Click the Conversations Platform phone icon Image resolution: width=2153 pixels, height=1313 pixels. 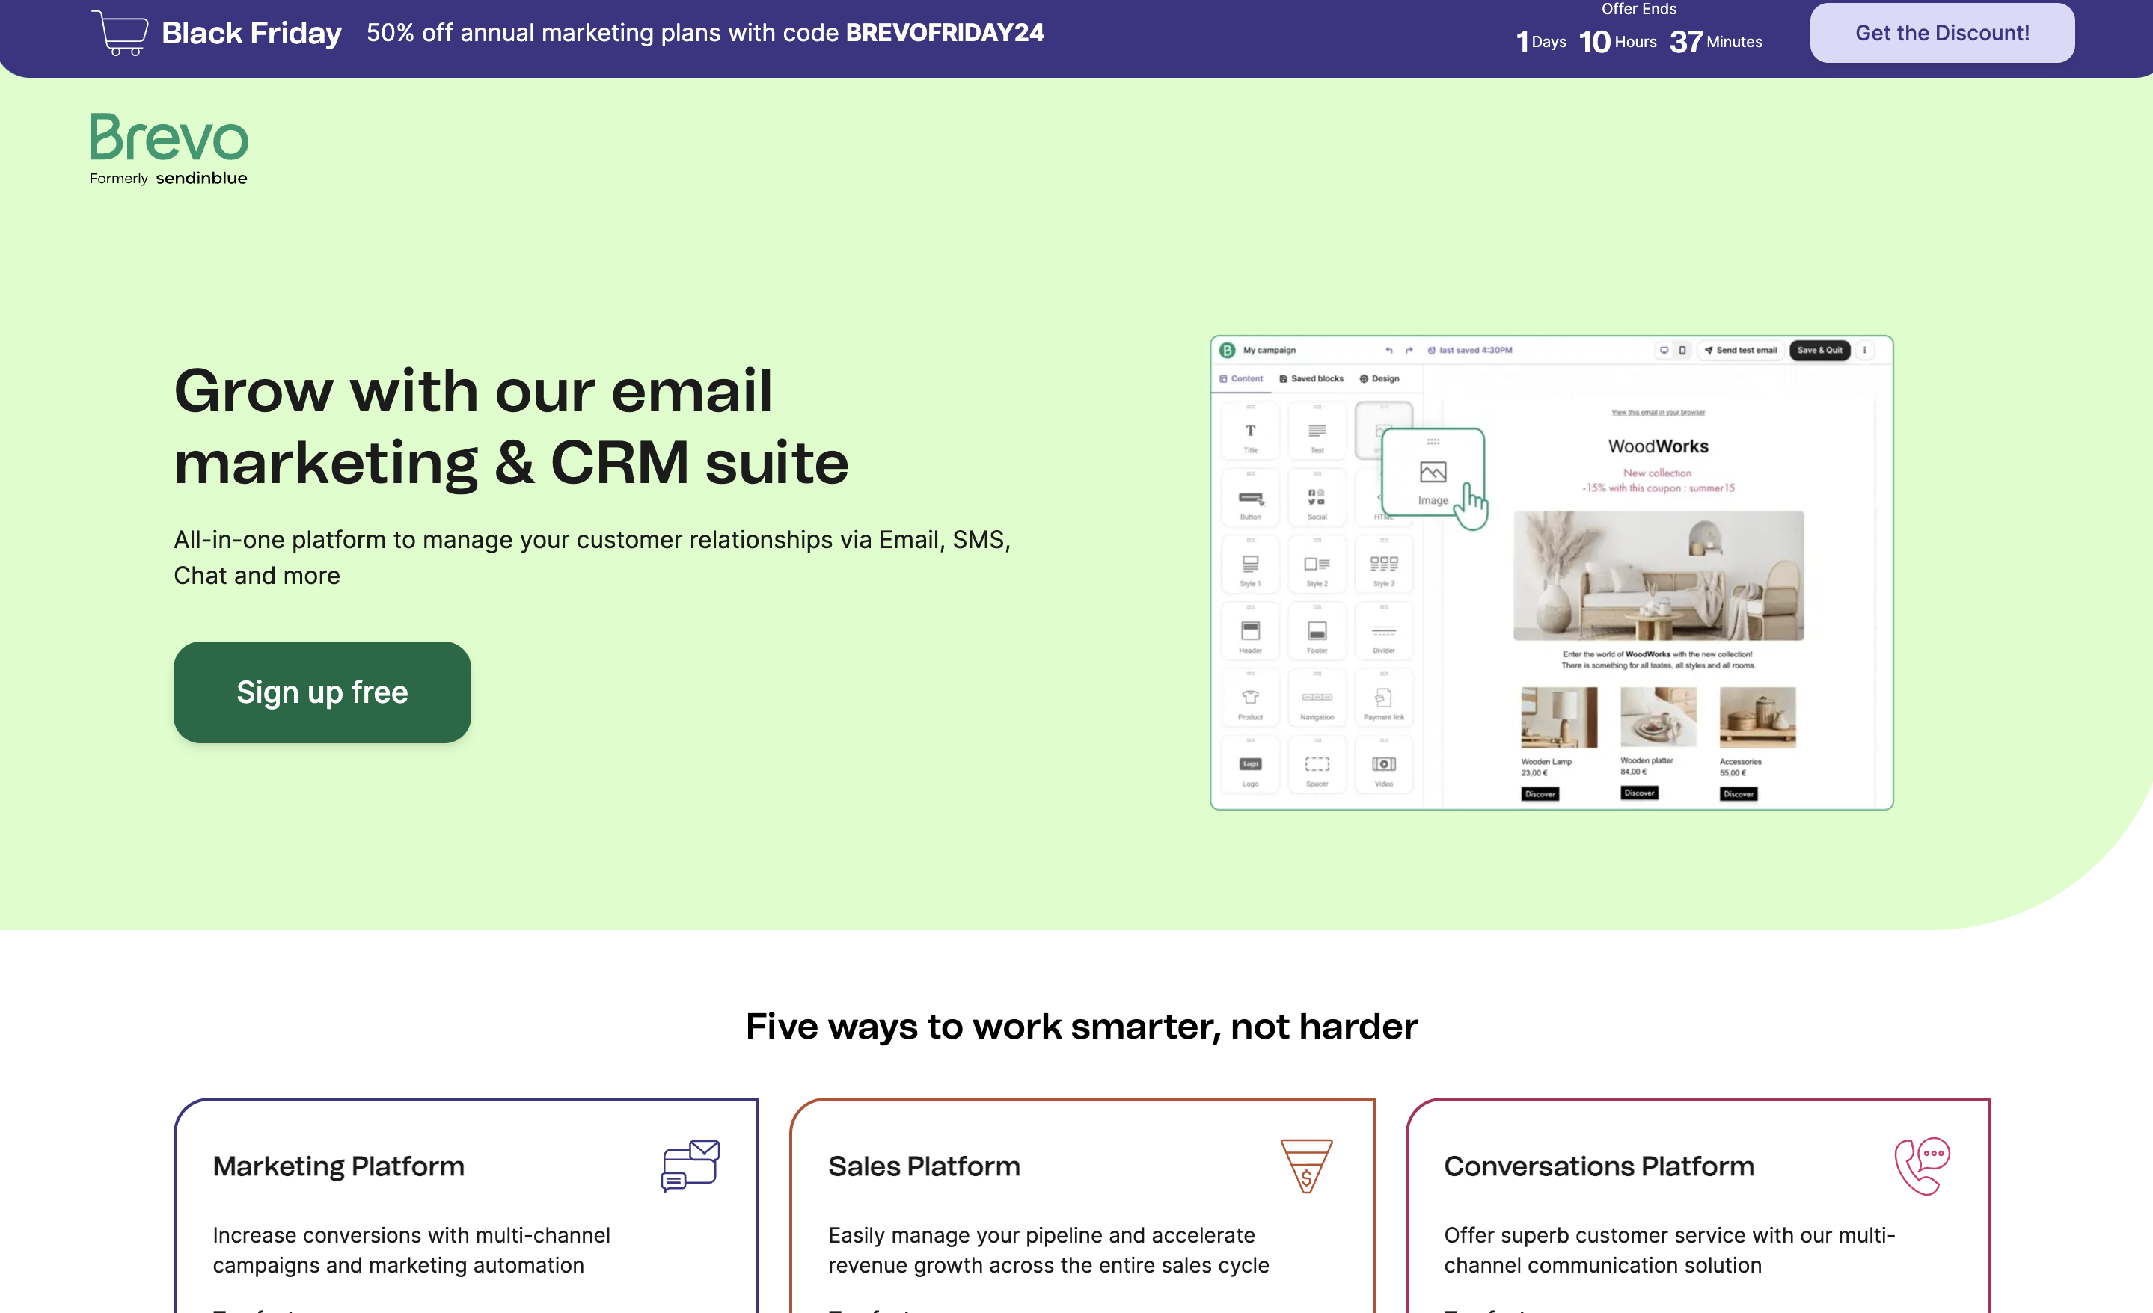[1923, 1166]
